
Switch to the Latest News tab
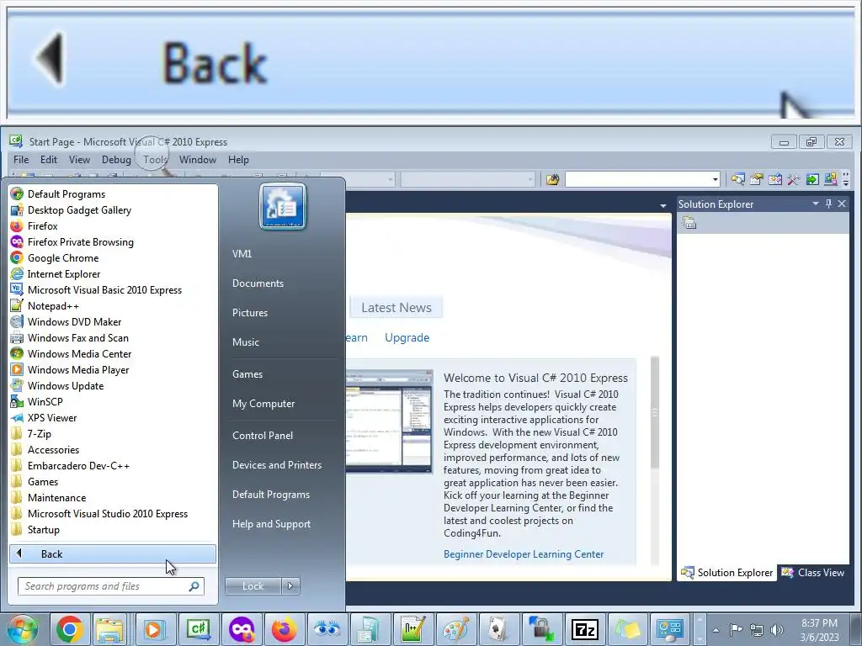click(396, 308)
